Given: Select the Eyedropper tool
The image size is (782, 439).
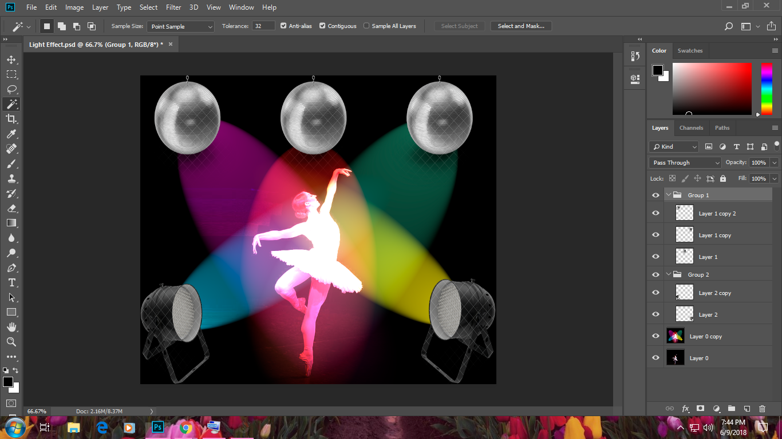Looking at the screenshot, I should [x=11, y=134].
